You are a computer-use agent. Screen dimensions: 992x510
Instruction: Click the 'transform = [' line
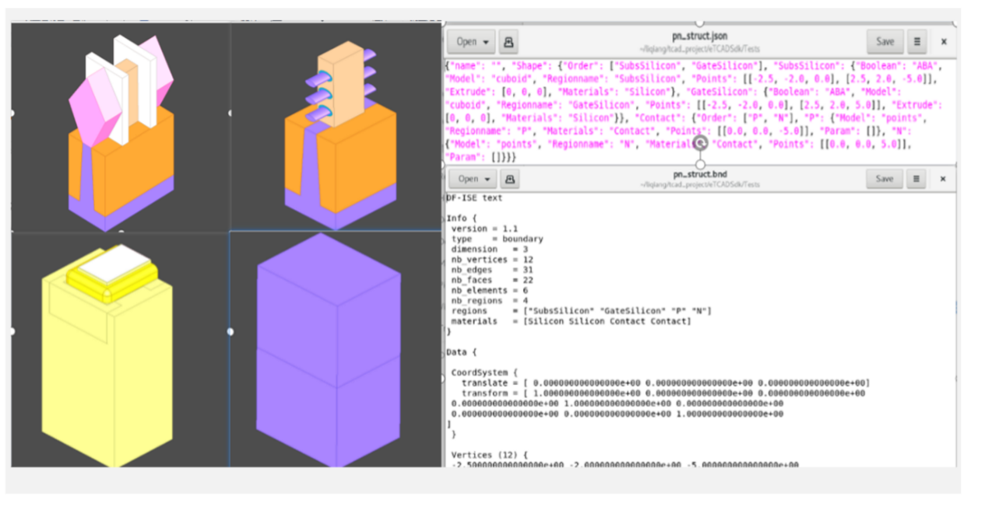pos(663,393)
